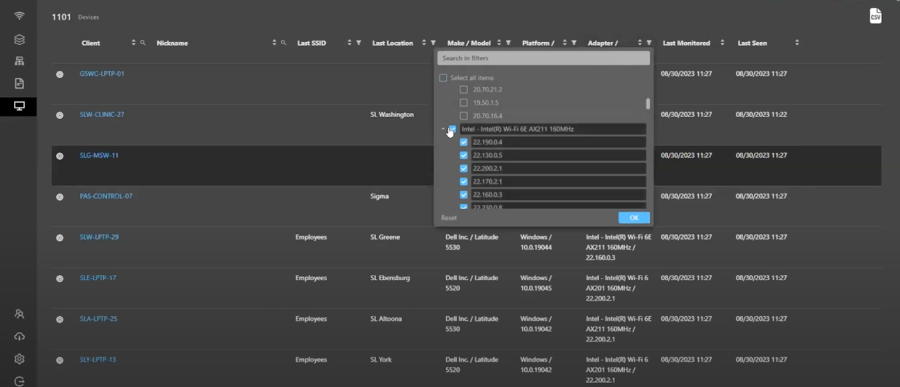Screen dimensions: 900x387
Task: Export the device list as CSV
Action: (x=875, y=16)
